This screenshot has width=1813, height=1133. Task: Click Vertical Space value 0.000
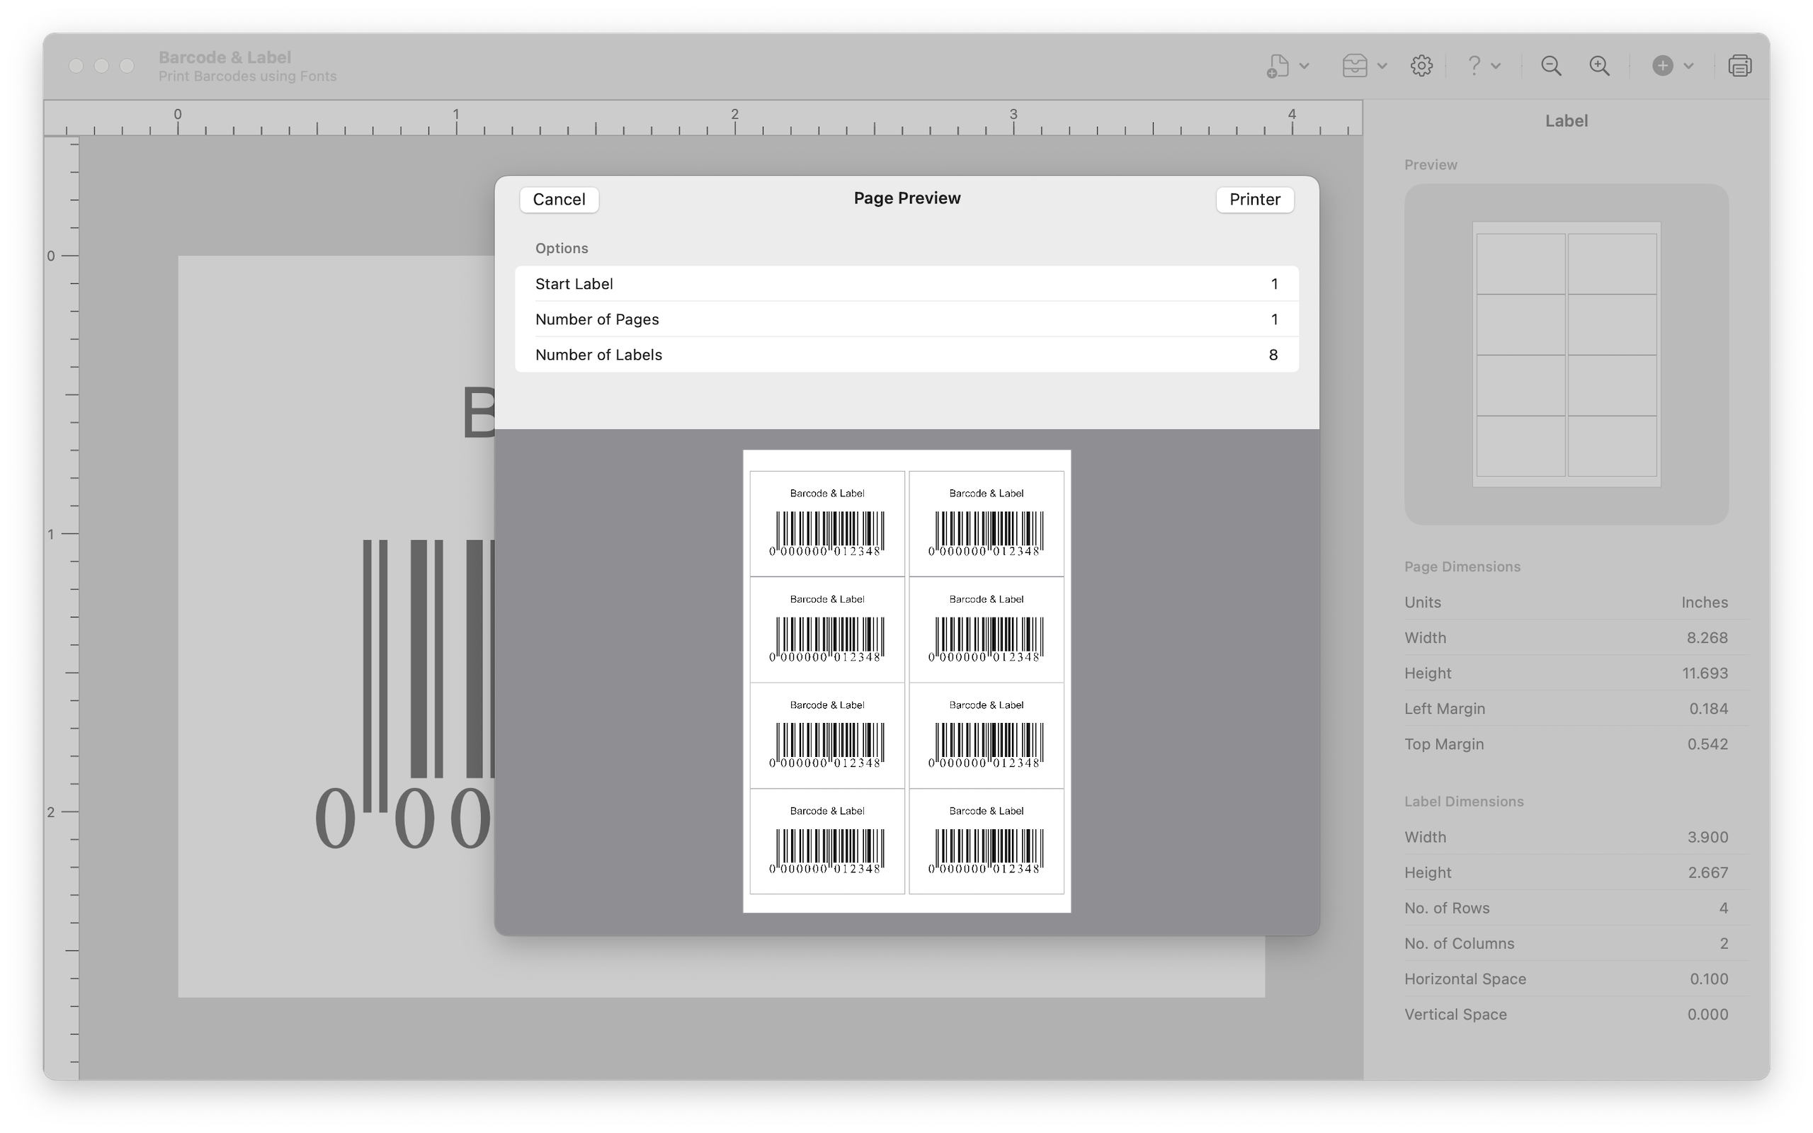(x=1707, y=1015)
